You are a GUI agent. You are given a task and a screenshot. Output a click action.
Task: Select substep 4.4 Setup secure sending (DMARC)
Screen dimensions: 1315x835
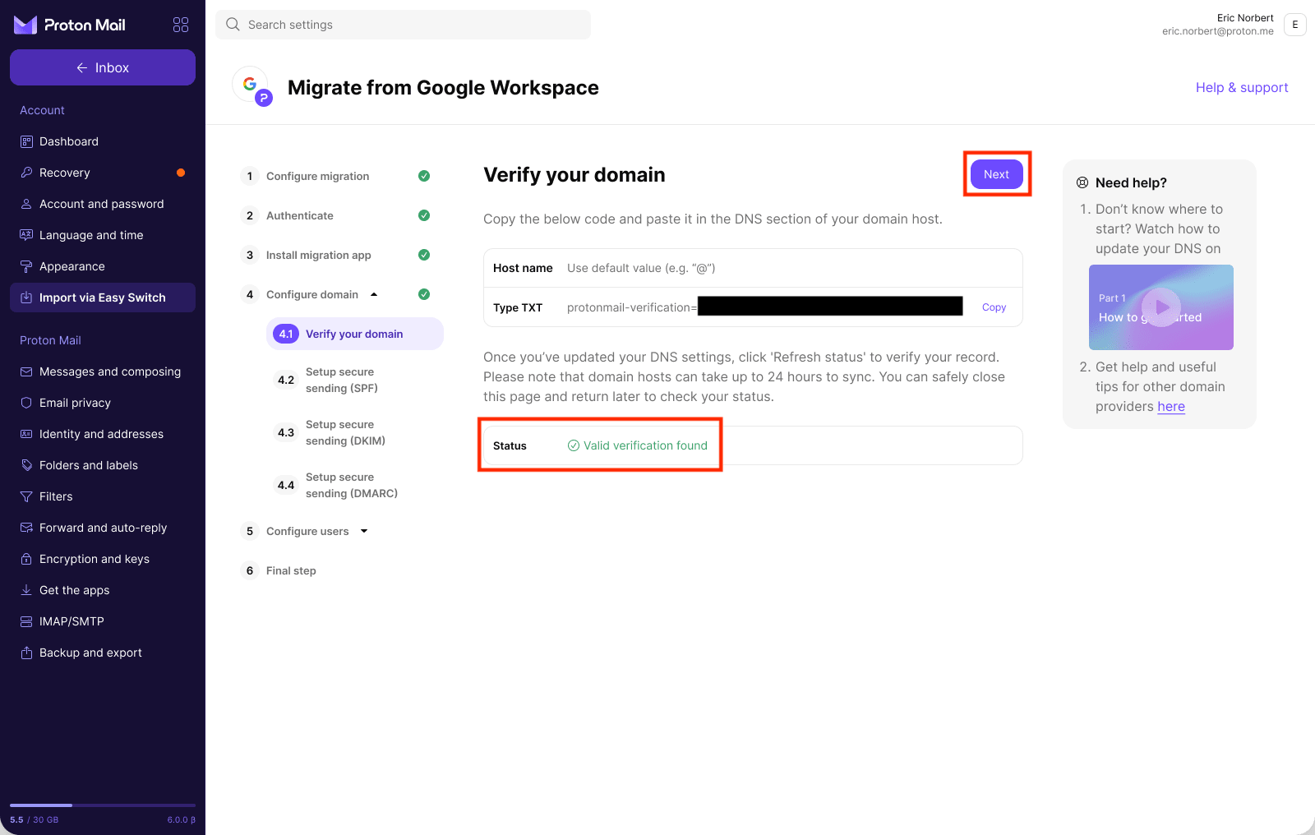(x=355, y=485)
